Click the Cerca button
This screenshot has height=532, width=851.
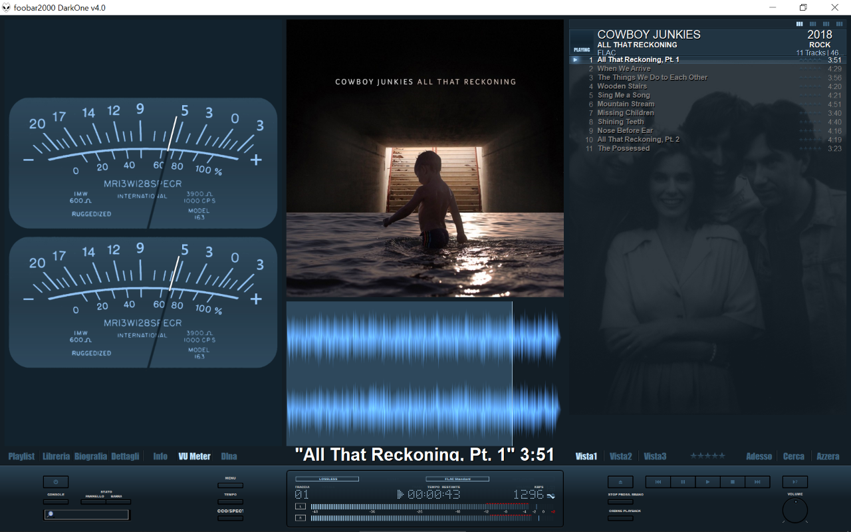pos(794,456)
